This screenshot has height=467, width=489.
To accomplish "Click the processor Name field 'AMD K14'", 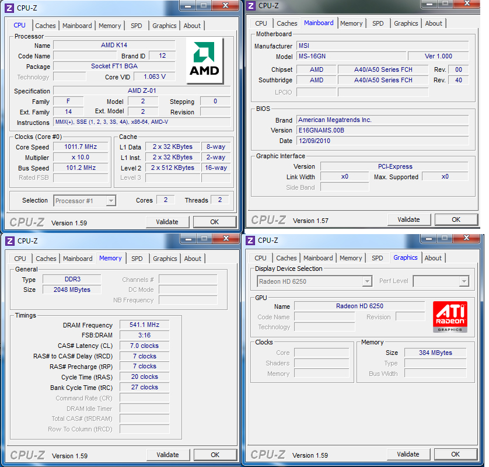I will click(114, 45).
